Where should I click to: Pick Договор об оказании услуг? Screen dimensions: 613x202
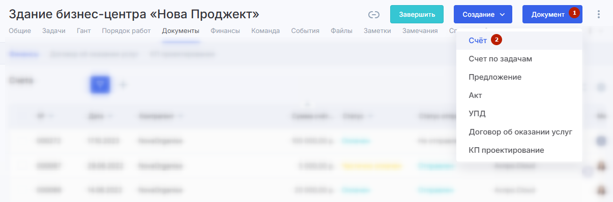click(521, 132)
